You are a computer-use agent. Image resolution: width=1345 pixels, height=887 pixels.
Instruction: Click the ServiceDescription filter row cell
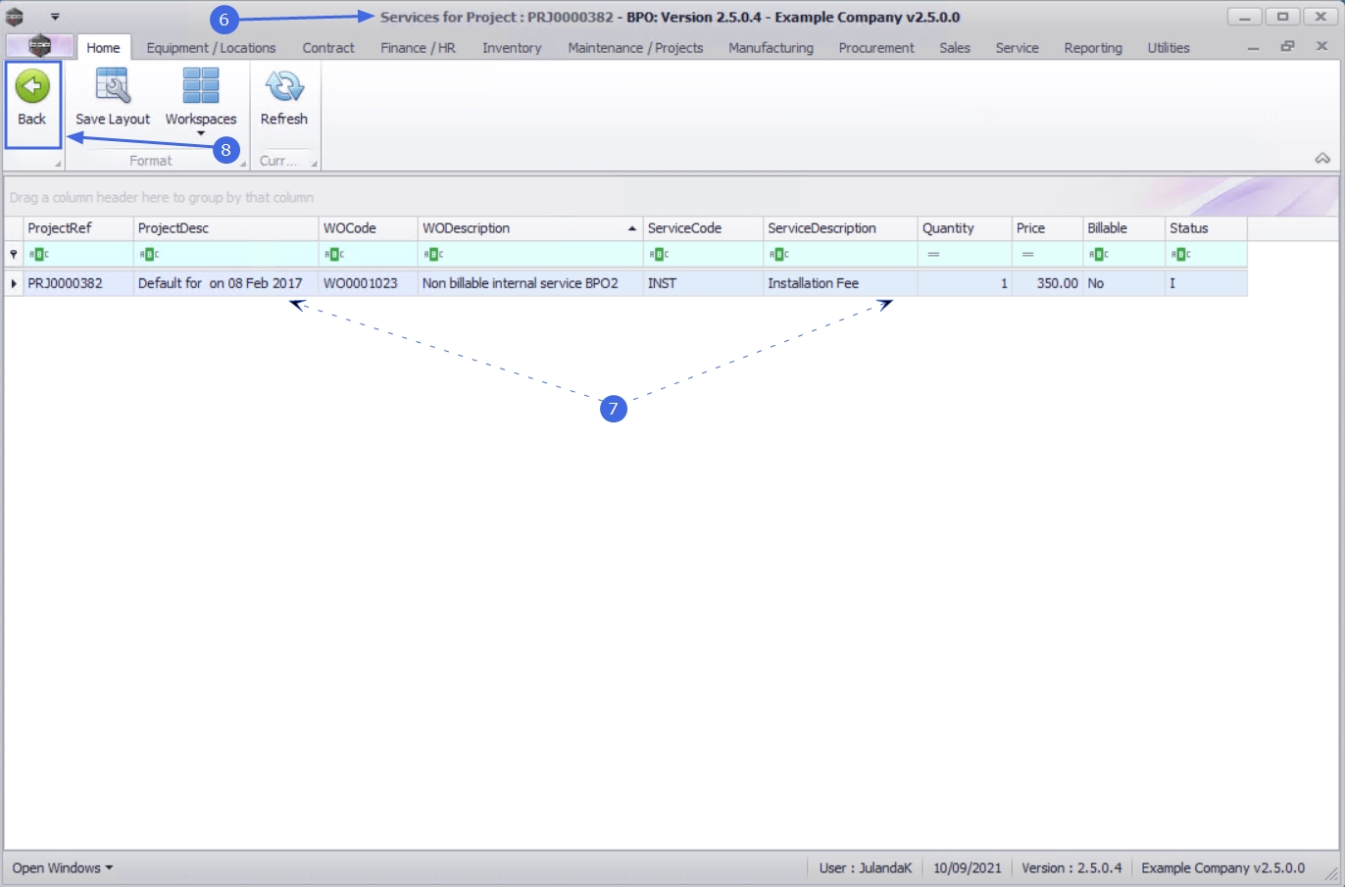[x=840, y=255]
